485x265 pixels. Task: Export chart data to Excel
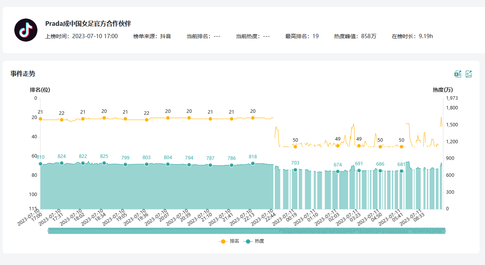pyautogui.click(x=458, y=74)
